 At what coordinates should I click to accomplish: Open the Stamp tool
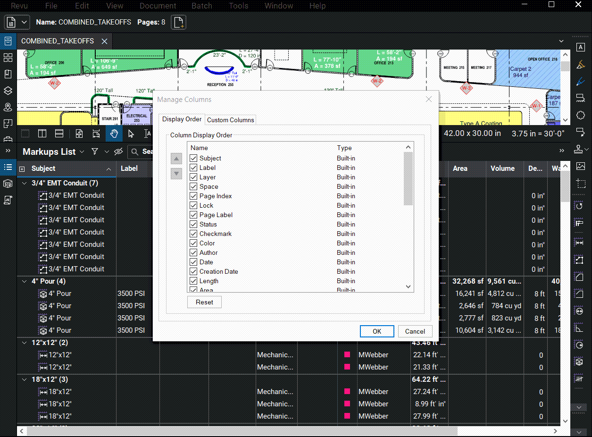(580, 149)
